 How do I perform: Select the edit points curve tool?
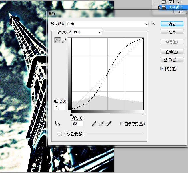(x=57, y=40)
